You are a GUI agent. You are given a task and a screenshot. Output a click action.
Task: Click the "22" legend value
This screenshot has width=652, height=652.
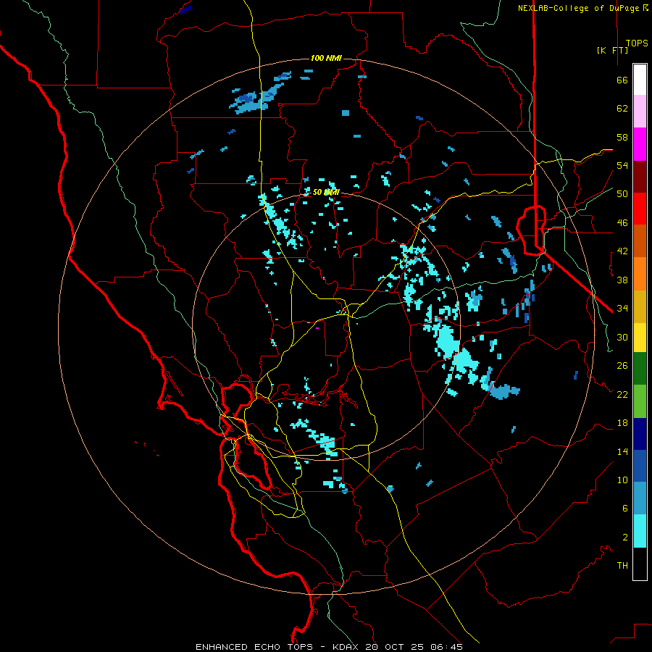click(622, 394)
